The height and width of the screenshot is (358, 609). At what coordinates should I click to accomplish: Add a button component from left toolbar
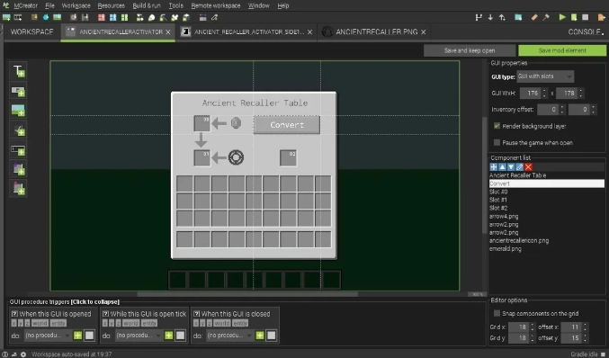[x=18, y=91]
